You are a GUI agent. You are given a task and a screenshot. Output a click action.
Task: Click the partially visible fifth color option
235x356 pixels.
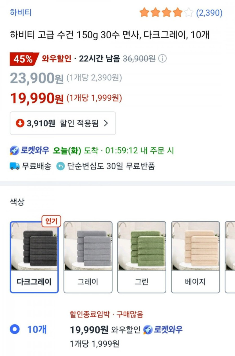pyautogui.click(x=230, y=257)
